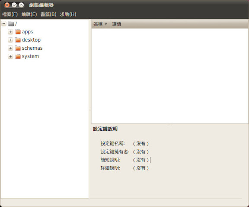Sort by the 名稱 column header
Screen dimensions: 249x207
tap(101, 24)
